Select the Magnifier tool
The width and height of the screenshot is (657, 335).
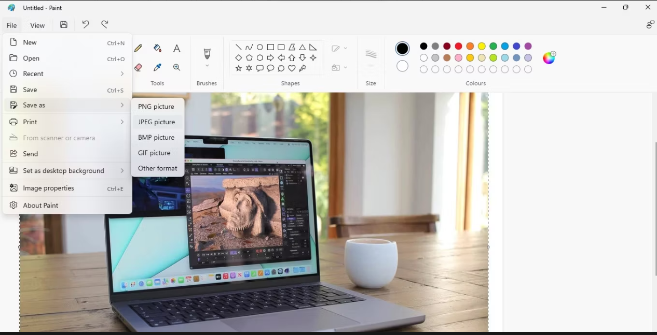coord(176,67)
